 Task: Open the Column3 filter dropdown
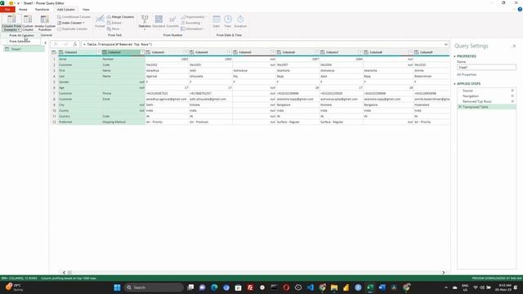coord(186,52)
